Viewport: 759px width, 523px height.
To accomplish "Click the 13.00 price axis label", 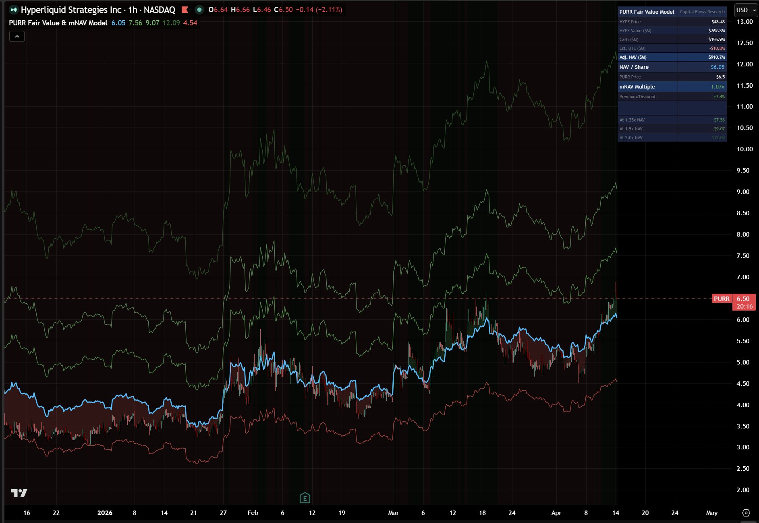I will (x=744, y=22).
